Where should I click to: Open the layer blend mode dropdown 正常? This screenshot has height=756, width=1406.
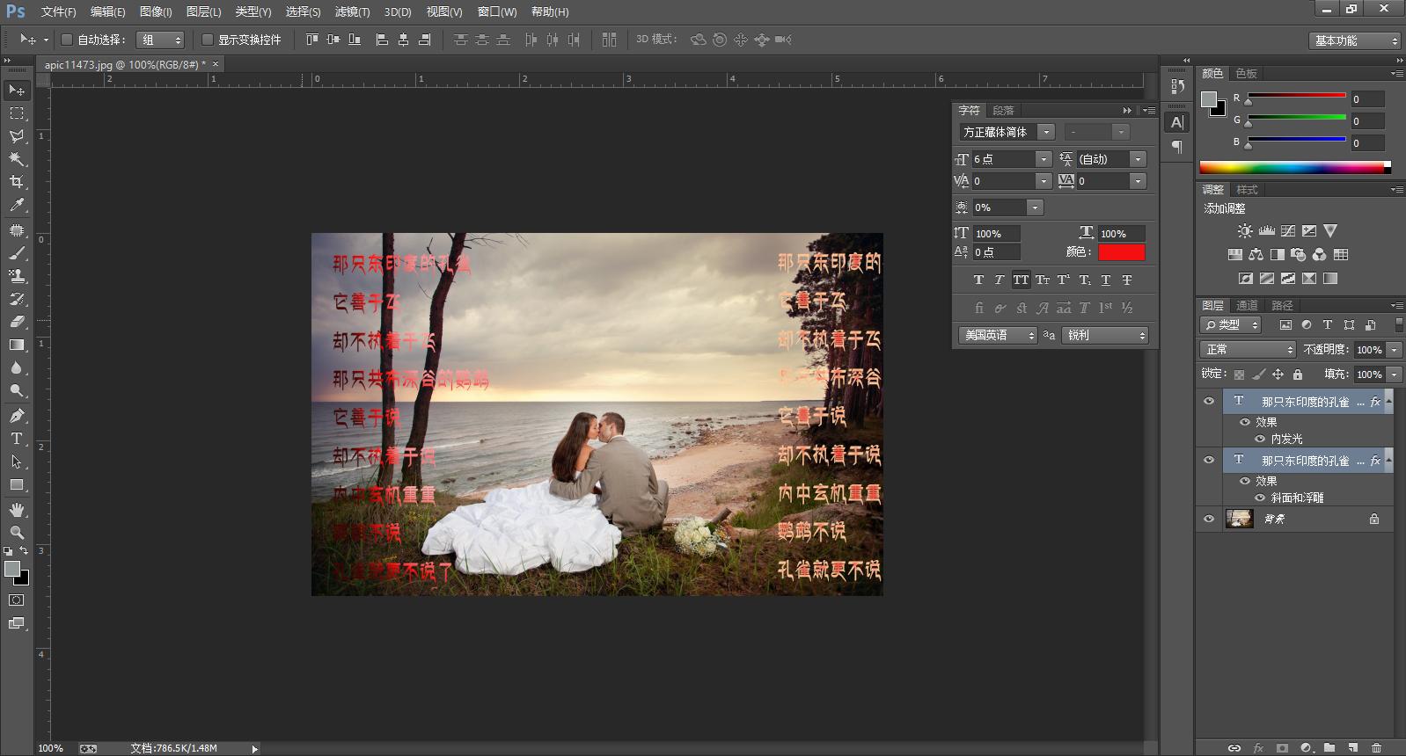coord(1249,350)
